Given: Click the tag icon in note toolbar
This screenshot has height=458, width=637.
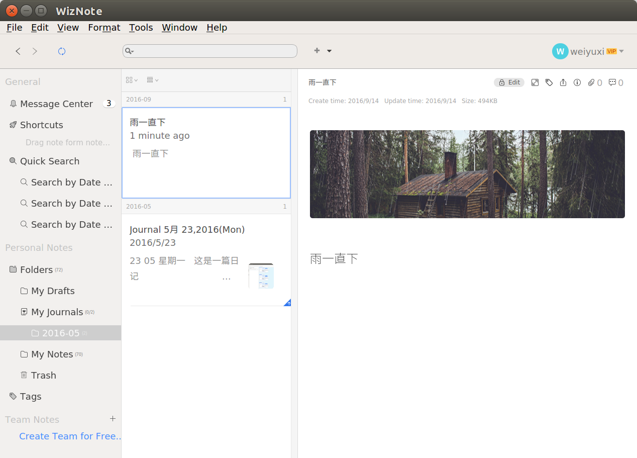Looking at the screenshot, I should (549, 82).
